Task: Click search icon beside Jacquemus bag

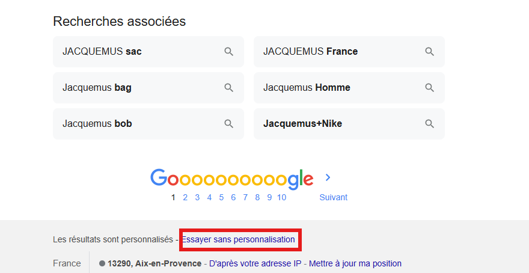Action: pyautogui.click(x=229, y=88)
